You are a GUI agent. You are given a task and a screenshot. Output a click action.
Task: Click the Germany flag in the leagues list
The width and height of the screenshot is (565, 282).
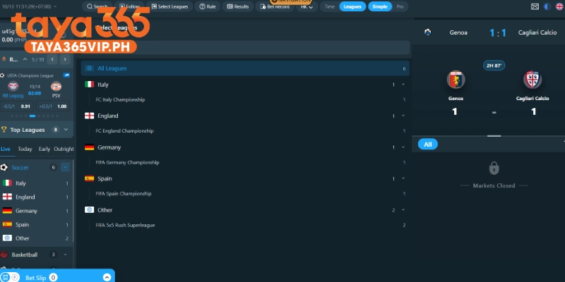[90, 147]
